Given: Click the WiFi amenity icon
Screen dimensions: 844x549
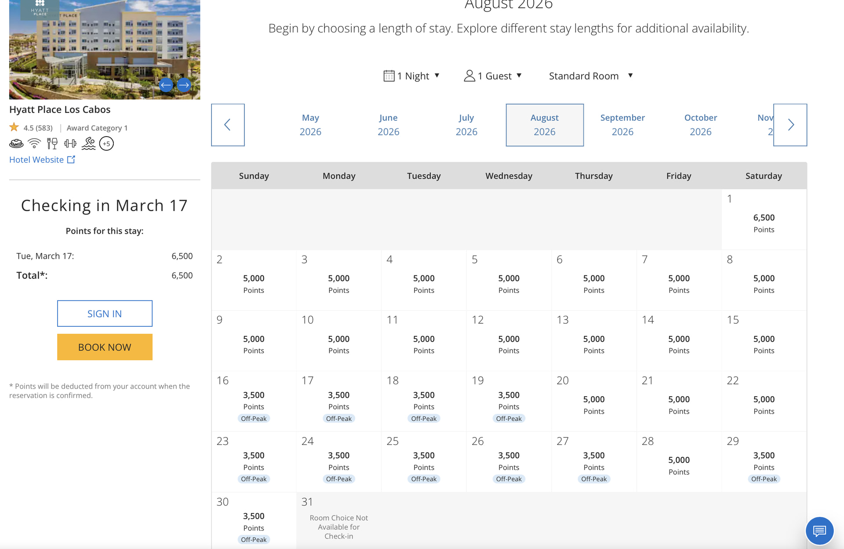Looking at the screenshot, I should 34,144.
